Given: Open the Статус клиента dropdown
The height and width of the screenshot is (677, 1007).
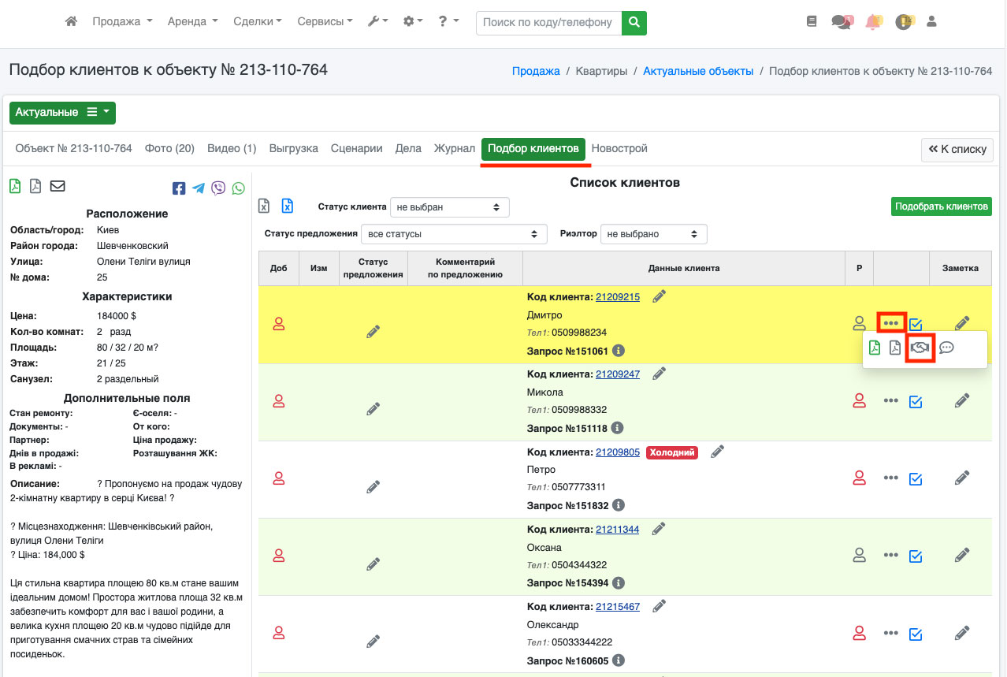Looking at the screenshot, I should (x=449, y=207).
